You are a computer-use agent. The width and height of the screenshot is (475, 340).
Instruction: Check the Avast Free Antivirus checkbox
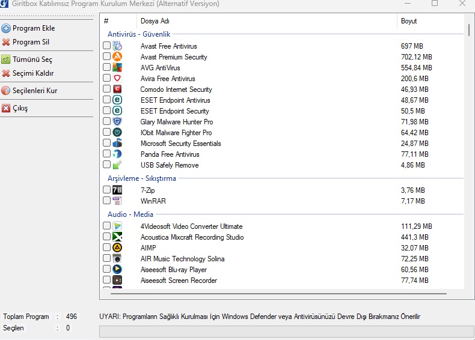[x=106, y=46]
